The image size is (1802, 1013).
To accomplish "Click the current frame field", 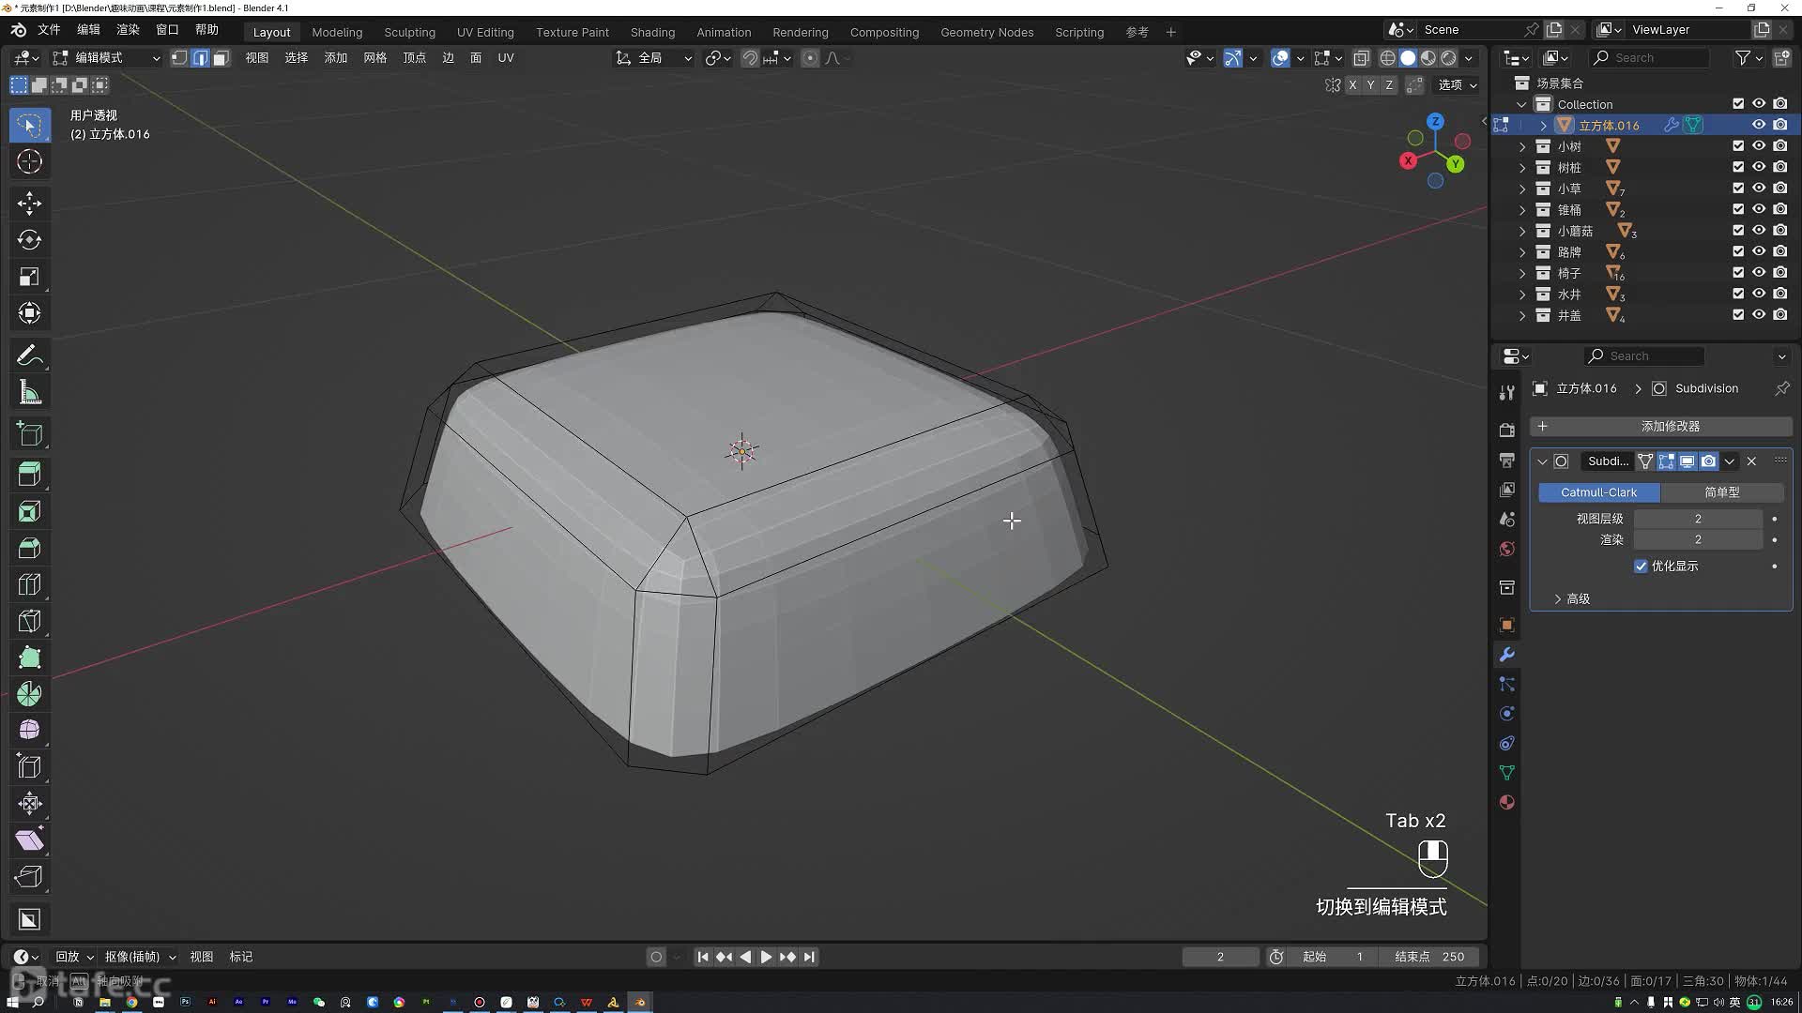I will (1220, 957).
